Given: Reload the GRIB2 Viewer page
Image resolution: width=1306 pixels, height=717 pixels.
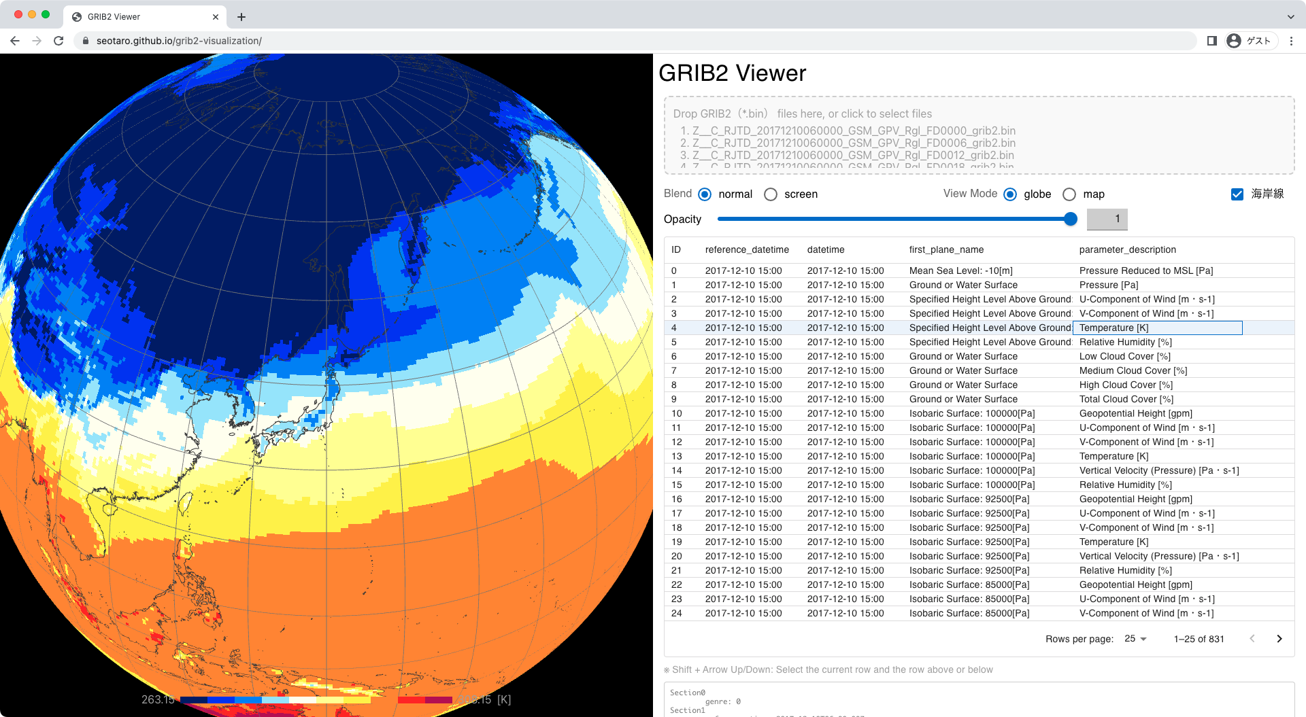Looking at the screenshot, I should coord(60,41).
